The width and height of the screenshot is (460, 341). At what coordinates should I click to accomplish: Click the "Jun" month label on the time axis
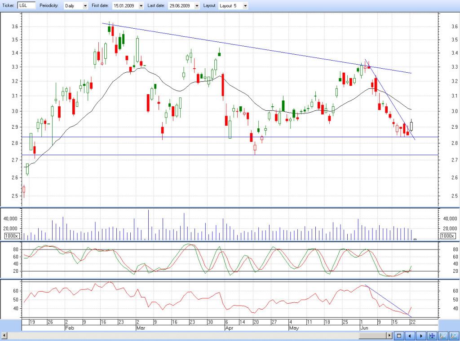coord(364,328)
